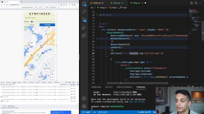
Task: Toggle live expression eye icon in console
Action: click(11, 85)
